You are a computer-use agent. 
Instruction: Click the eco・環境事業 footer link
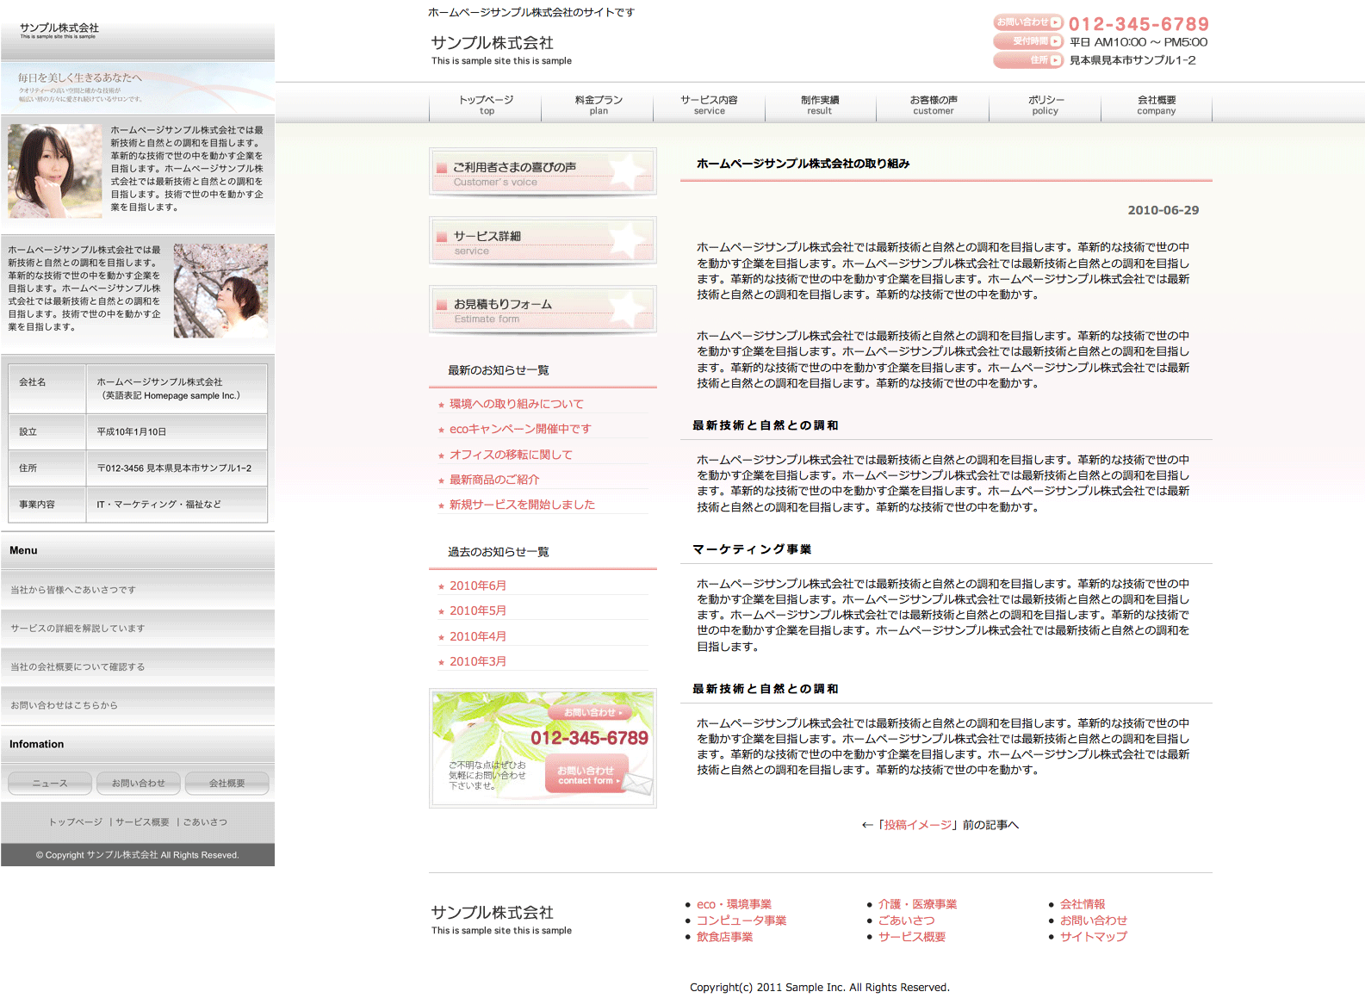click(x=734, y=904)
